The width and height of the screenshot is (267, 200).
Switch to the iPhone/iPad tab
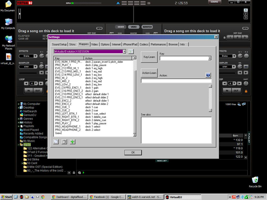pyautogui.click(x=130, y=45)
